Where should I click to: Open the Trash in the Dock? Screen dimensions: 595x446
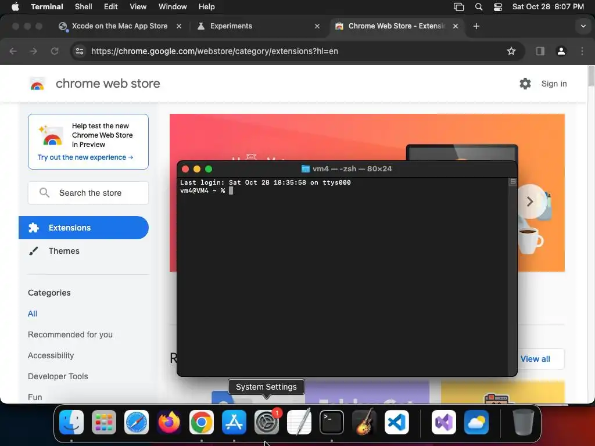[524, 422]
